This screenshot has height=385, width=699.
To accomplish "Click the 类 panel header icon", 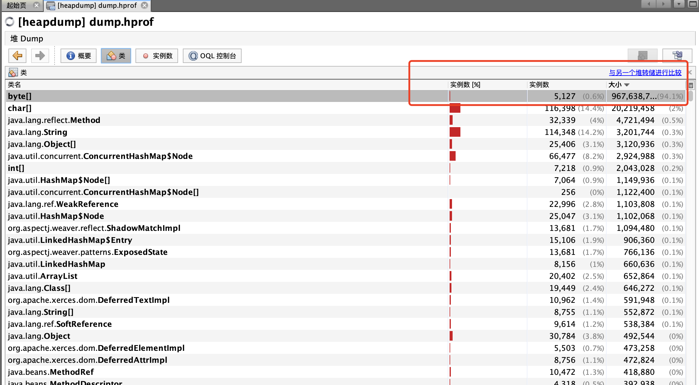I will click(13, 73).
